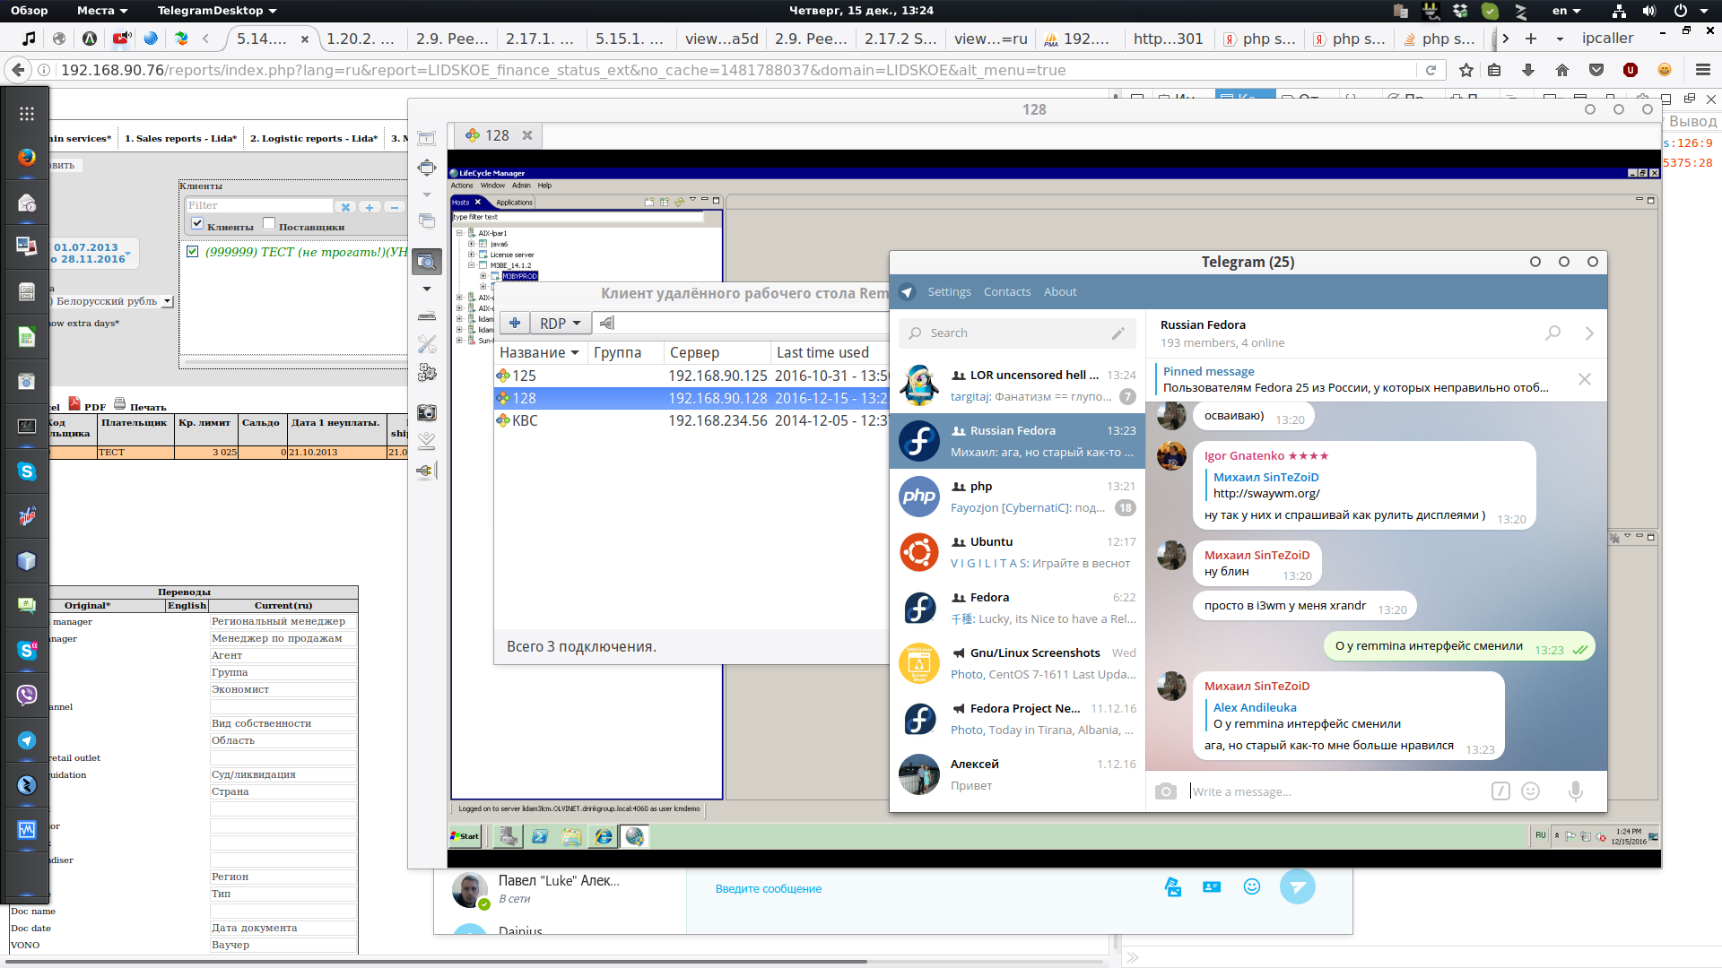Open TelegramDesktop app menu in top bar
1722x968 pixels.
[217, 11]
